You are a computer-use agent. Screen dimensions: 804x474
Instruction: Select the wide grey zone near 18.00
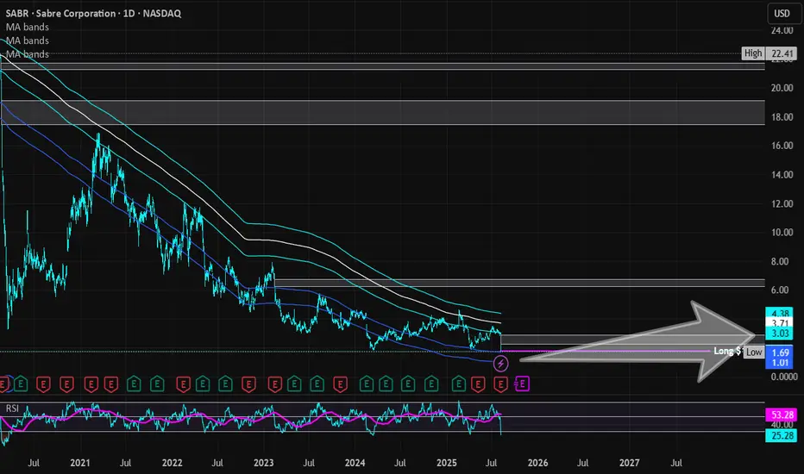point(382,113)
